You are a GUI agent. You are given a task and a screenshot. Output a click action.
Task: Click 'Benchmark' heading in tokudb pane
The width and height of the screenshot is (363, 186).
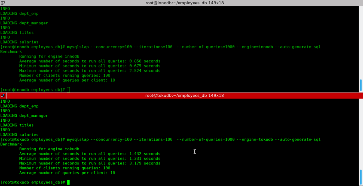(x=11, y=144)
